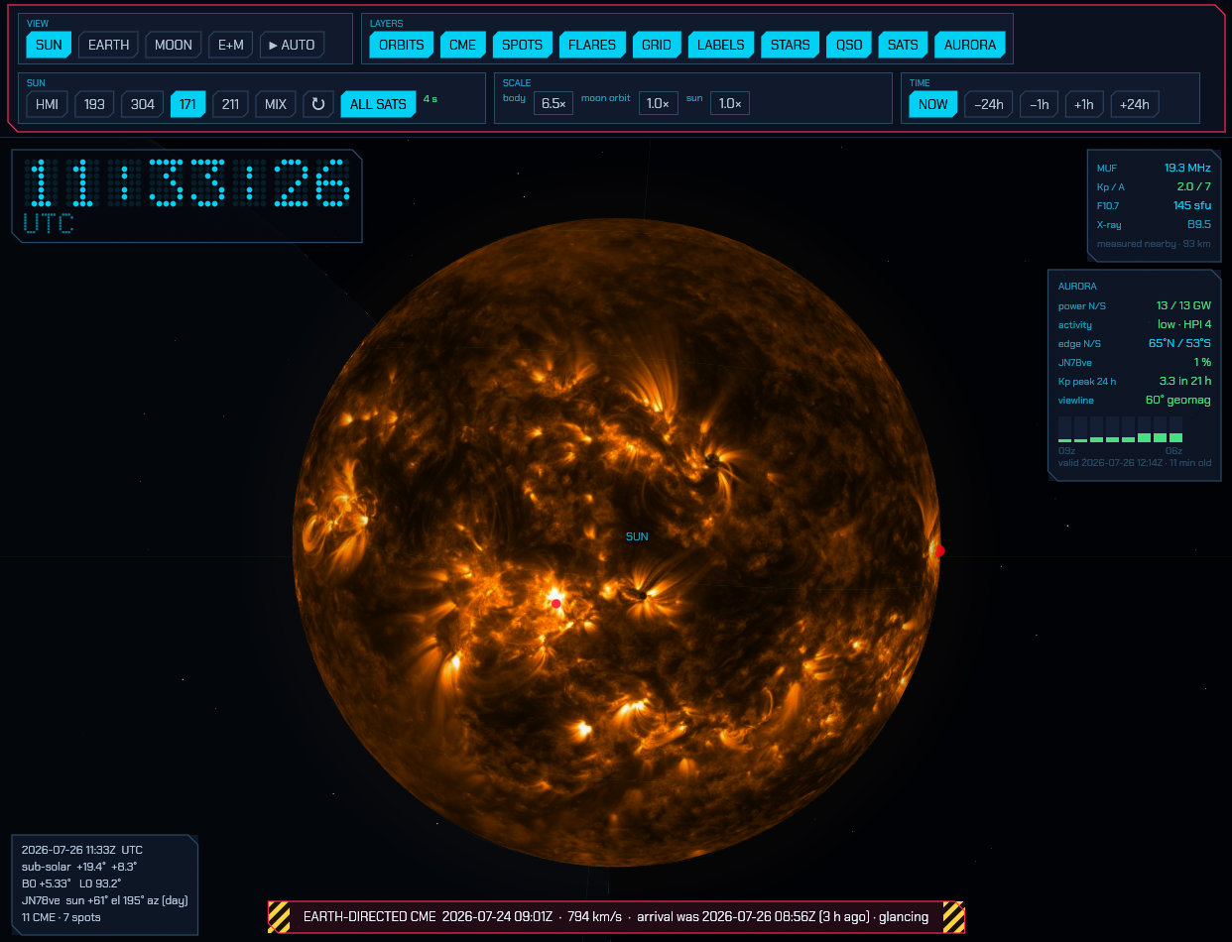Click the 4 s refresh countdown text
1232x942 pixels.
click(431, 98)
